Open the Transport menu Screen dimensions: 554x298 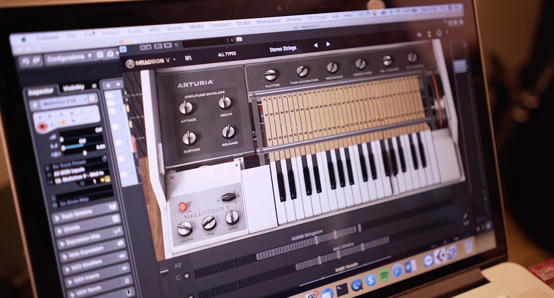[220, 25]
